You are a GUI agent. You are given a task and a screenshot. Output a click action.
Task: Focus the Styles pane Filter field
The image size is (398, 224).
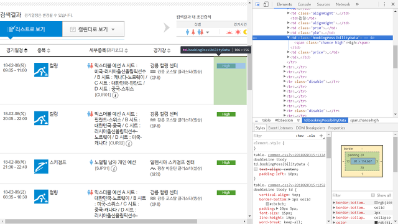274,136
